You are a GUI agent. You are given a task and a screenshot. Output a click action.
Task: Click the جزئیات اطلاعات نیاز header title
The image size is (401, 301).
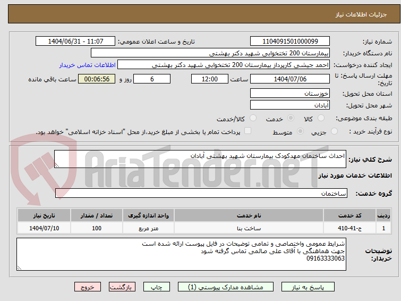(x=361, y=14)
